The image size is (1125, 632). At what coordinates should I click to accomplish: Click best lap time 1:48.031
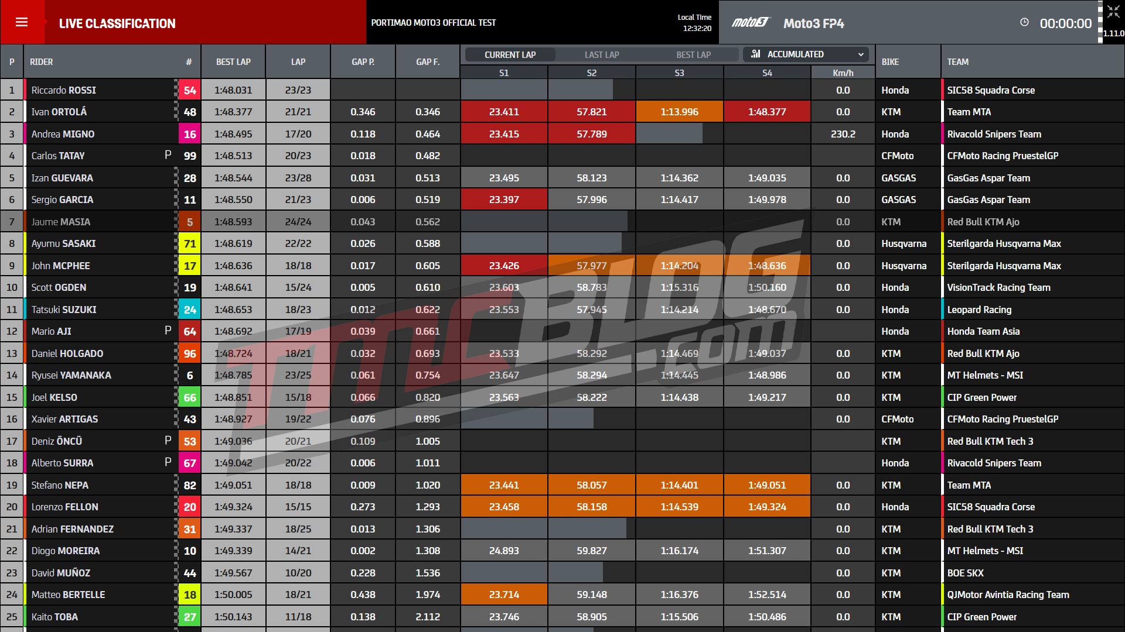click(233, 90)
